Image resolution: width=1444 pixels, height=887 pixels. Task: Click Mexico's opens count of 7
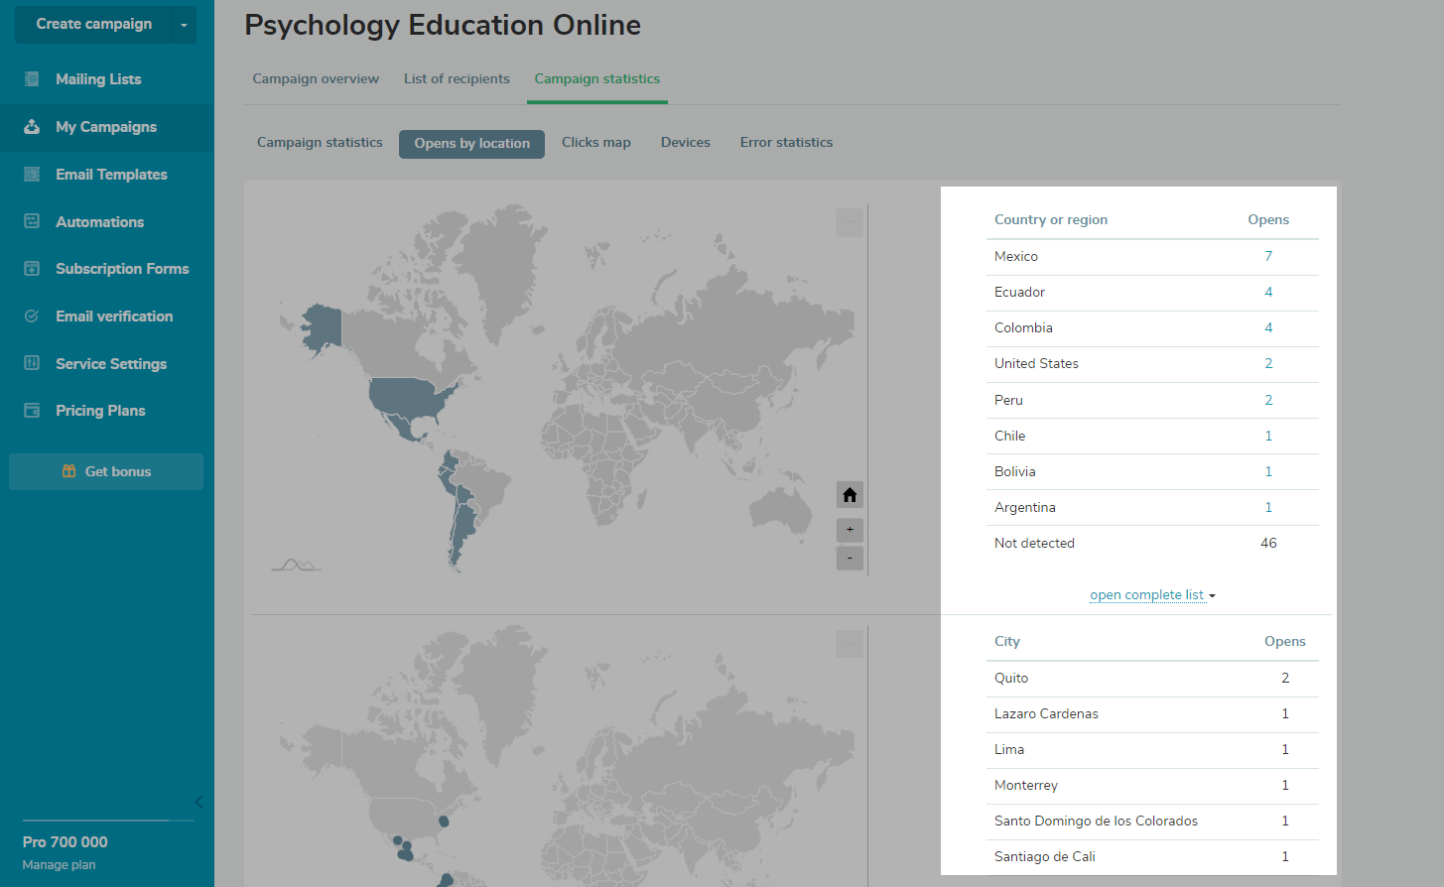pos(1268,256)
